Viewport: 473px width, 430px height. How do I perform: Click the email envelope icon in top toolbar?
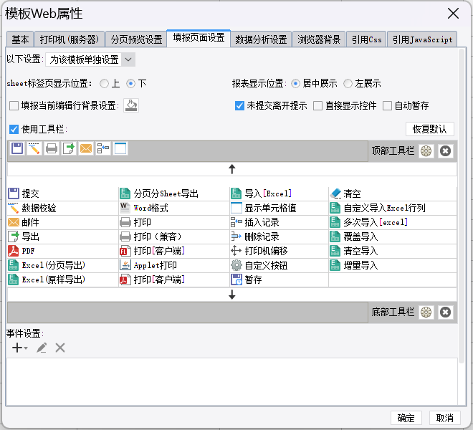click(86, 148)
